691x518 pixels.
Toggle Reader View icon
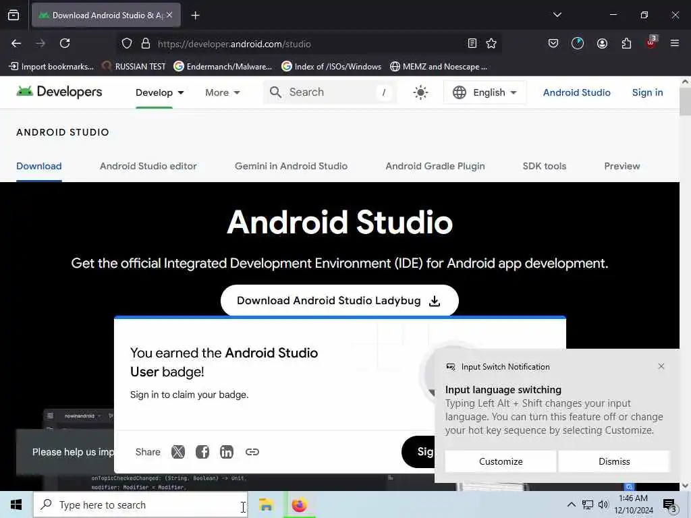[x=472, y=43]
